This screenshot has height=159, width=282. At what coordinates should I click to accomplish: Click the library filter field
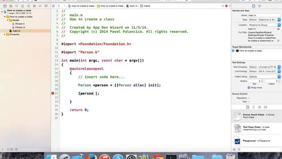[x=259, y=149]
